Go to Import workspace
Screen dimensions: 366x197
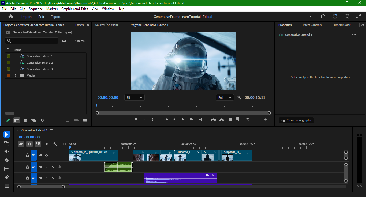[27, 17]
